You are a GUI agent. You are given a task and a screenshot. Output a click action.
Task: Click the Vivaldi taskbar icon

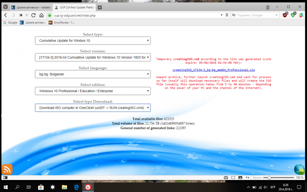tap(88, 187)
